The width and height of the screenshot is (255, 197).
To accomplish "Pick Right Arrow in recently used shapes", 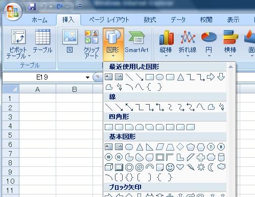I will click(x=211, y=77).
